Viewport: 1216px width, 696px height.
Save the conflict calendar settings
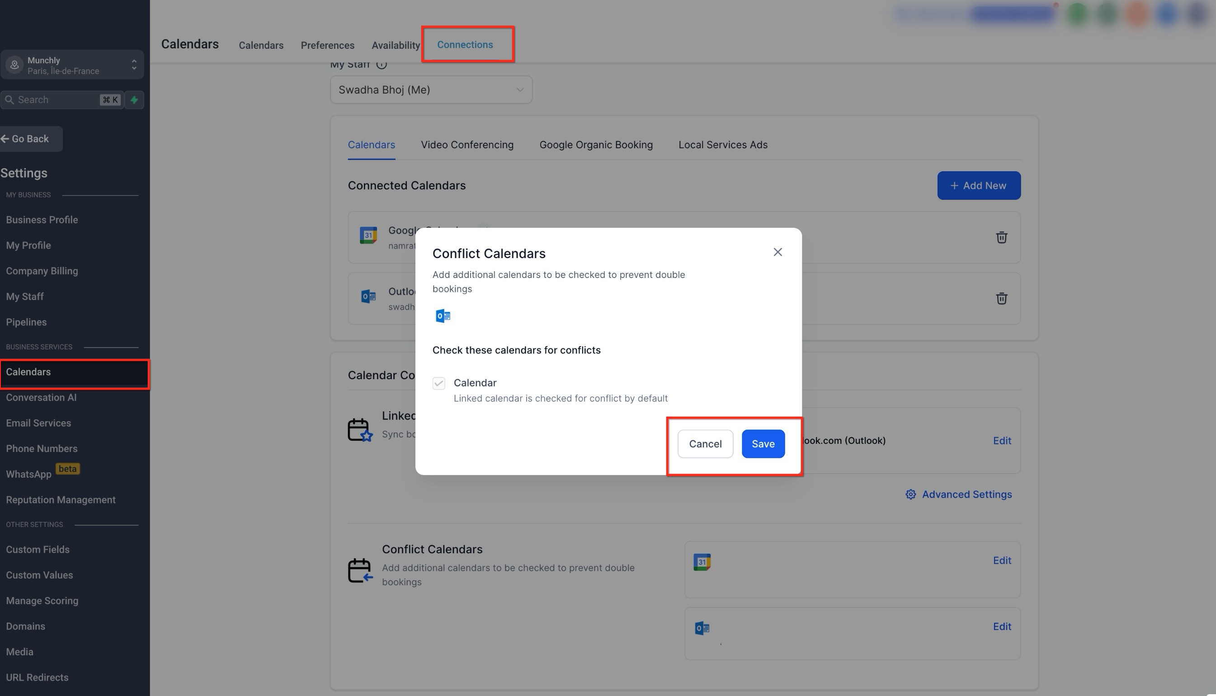click(x=763, y=444)
